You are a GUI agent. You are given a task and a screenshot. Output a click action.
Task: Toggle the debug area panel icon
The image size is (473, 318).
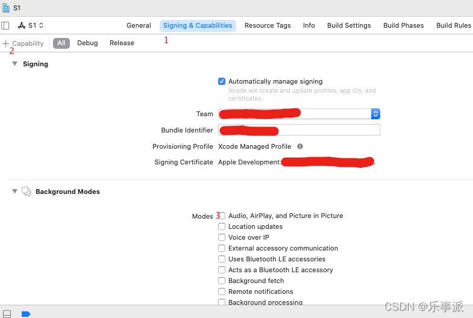pos(7,314)
